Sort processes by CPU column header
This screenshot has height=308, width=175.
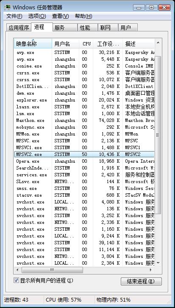pos(86,44)
